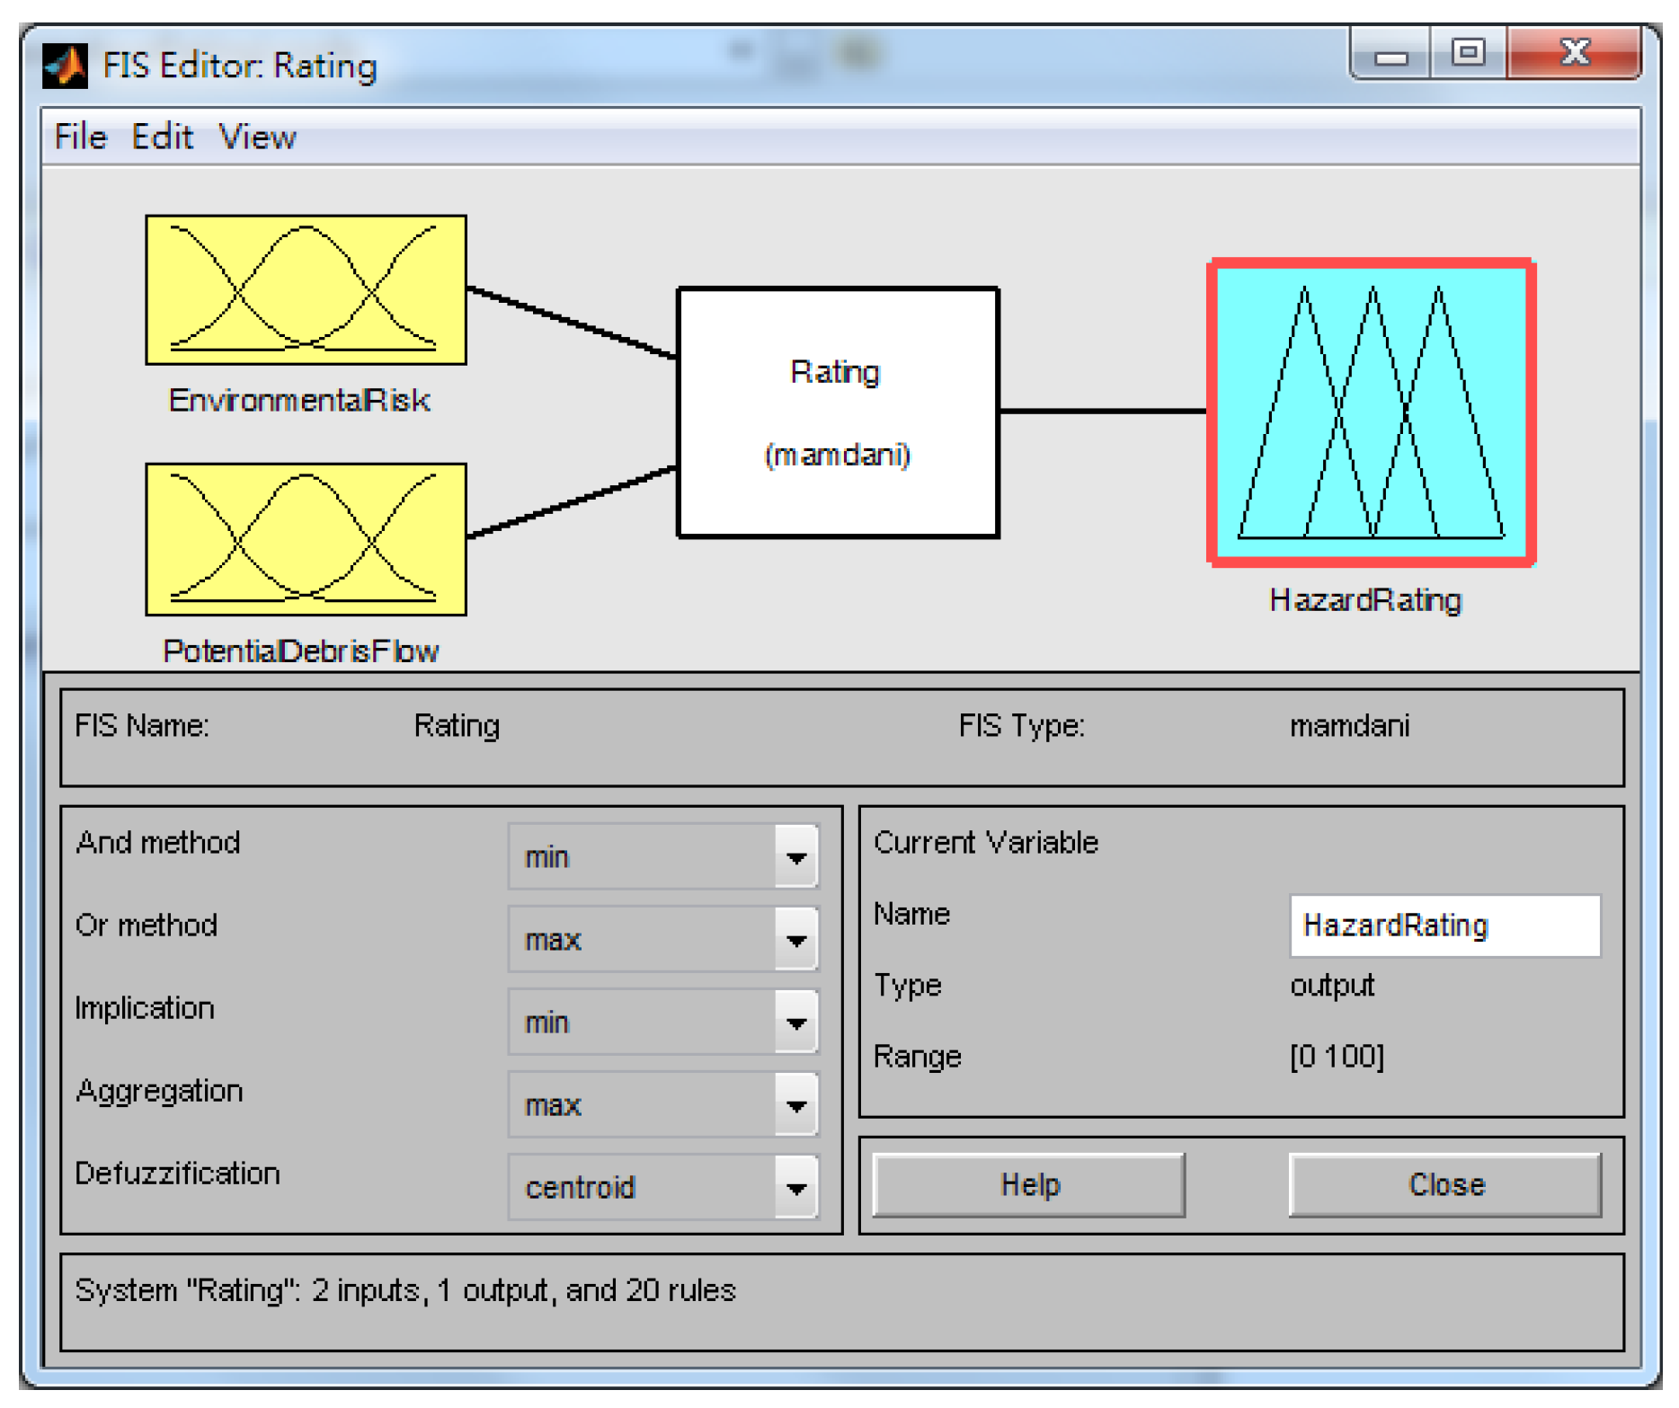The image size is (1679, 1408).
Task: Minimize the FIS Editor window
Action: tap(1390, 56)
